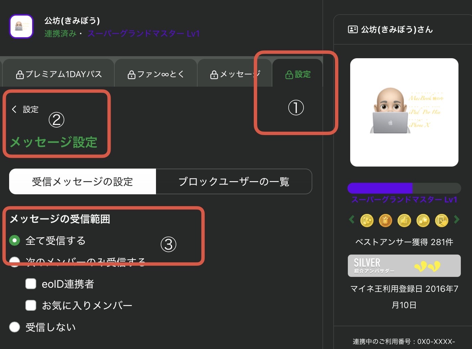Click small avatar icon beside username header
472x349 pixels.
click(21, 26)
